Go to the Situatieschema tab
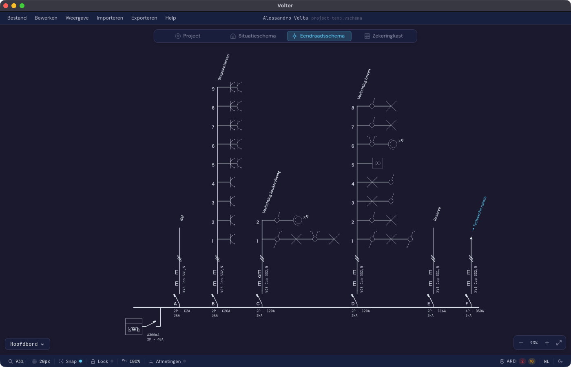The width and height of the screenshot is (571, 367). pos(253,36)
